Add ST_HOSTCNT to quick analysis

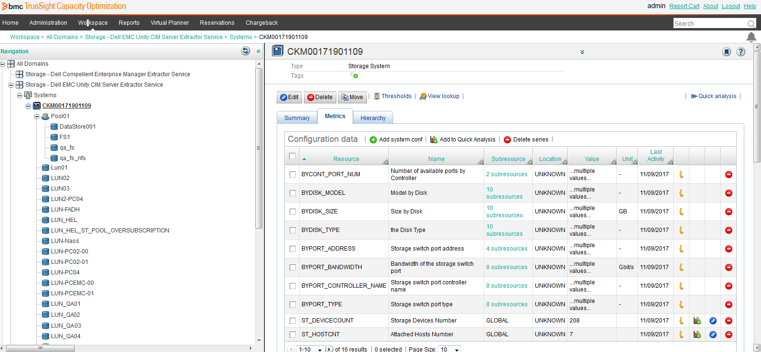pos(697,334)
